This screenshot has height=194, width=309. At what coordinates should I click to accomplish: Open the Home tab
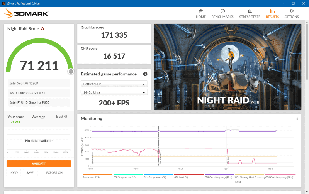[200, 14]
